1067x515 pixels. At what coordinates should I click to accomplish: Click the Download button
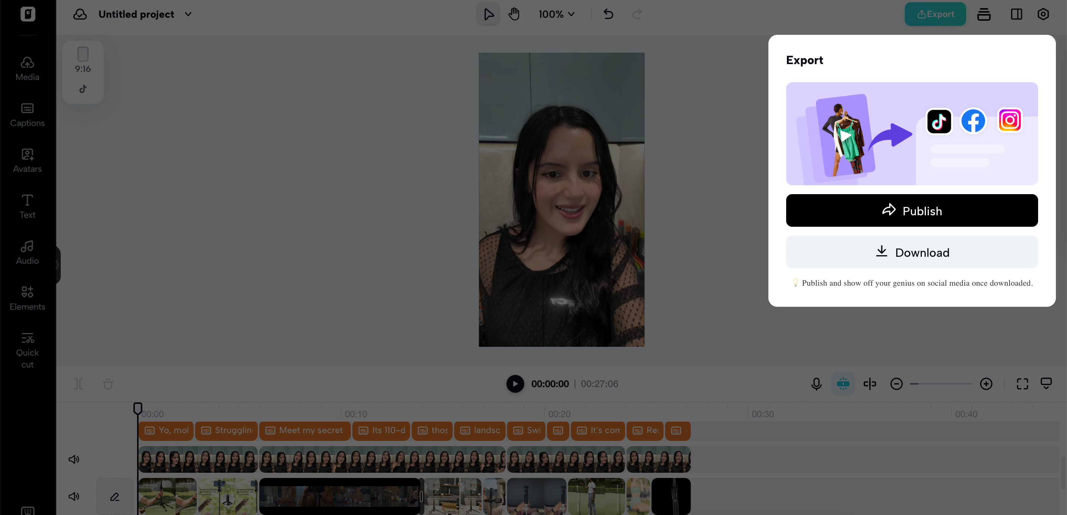(911, 252)
